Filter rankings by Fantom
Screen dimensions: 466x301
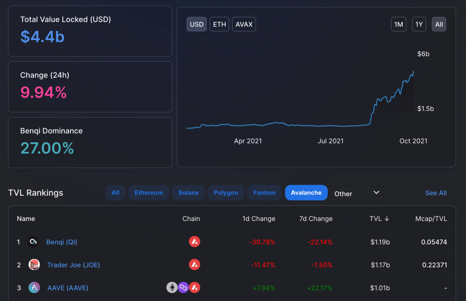click(x=264, y=193)
